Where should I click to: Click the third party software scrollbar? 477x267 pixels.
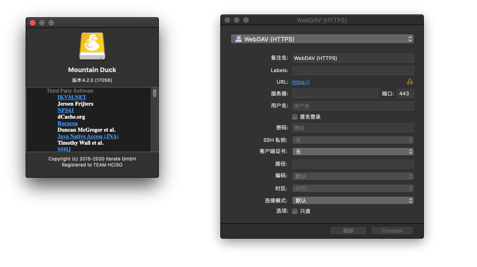click(x=155, y=93)
